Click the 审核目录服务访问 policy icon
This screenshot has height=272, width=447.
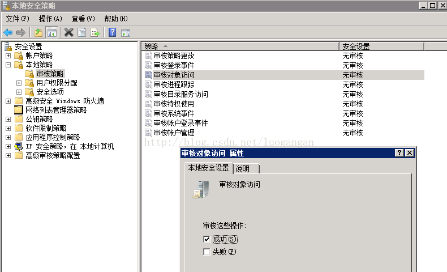click(x=148, y=94)
